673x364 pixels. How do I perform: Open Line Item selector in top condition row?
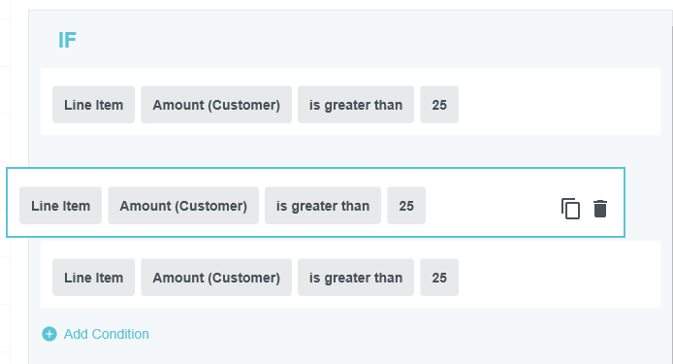pyautogui.click(x=93, y=105)
